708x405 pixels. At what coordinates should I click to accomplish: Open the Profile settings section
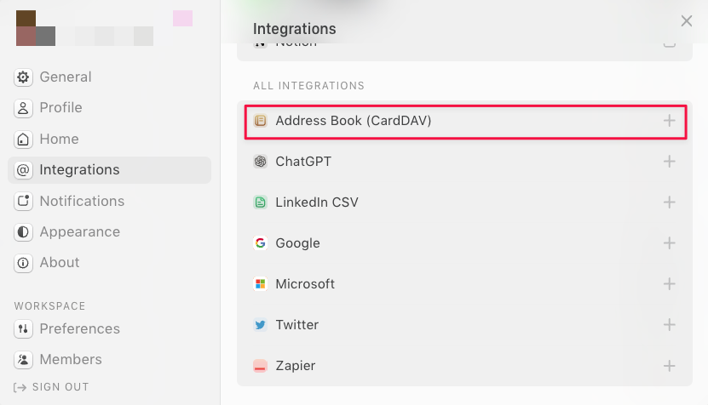point(60,108)
